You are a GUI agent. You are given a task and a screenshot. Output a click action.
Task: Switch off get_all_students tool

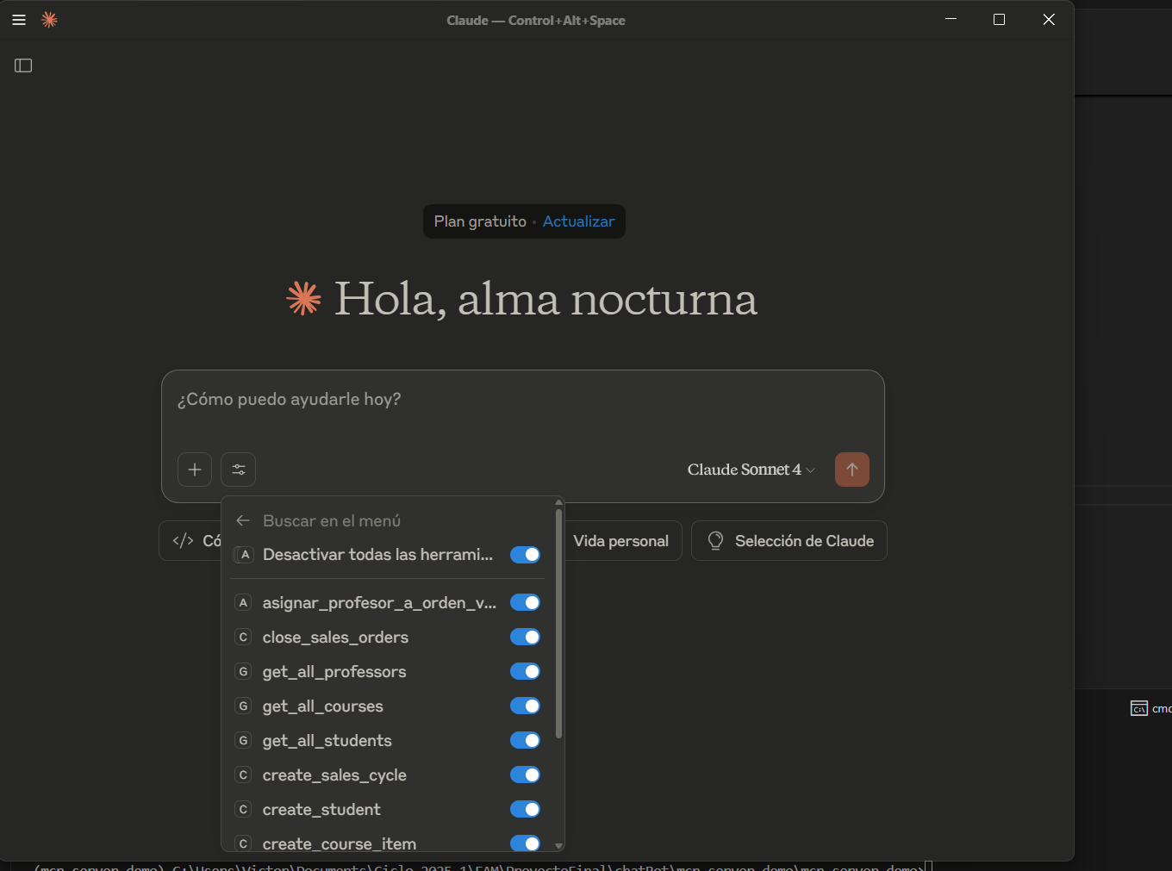525,741
